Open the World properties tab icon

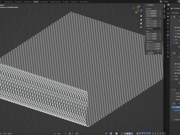(168, 27)
